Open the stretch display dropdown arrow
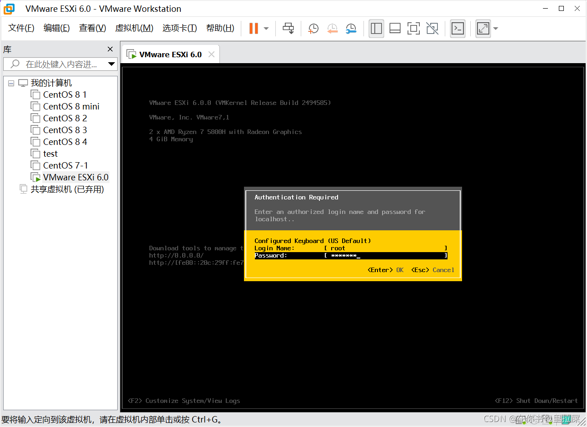 tap(496, 29)
